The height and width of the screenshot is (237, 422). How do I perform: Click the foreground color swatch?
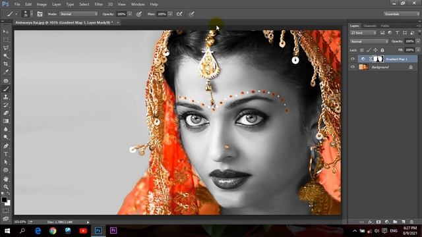click(4, 199)
